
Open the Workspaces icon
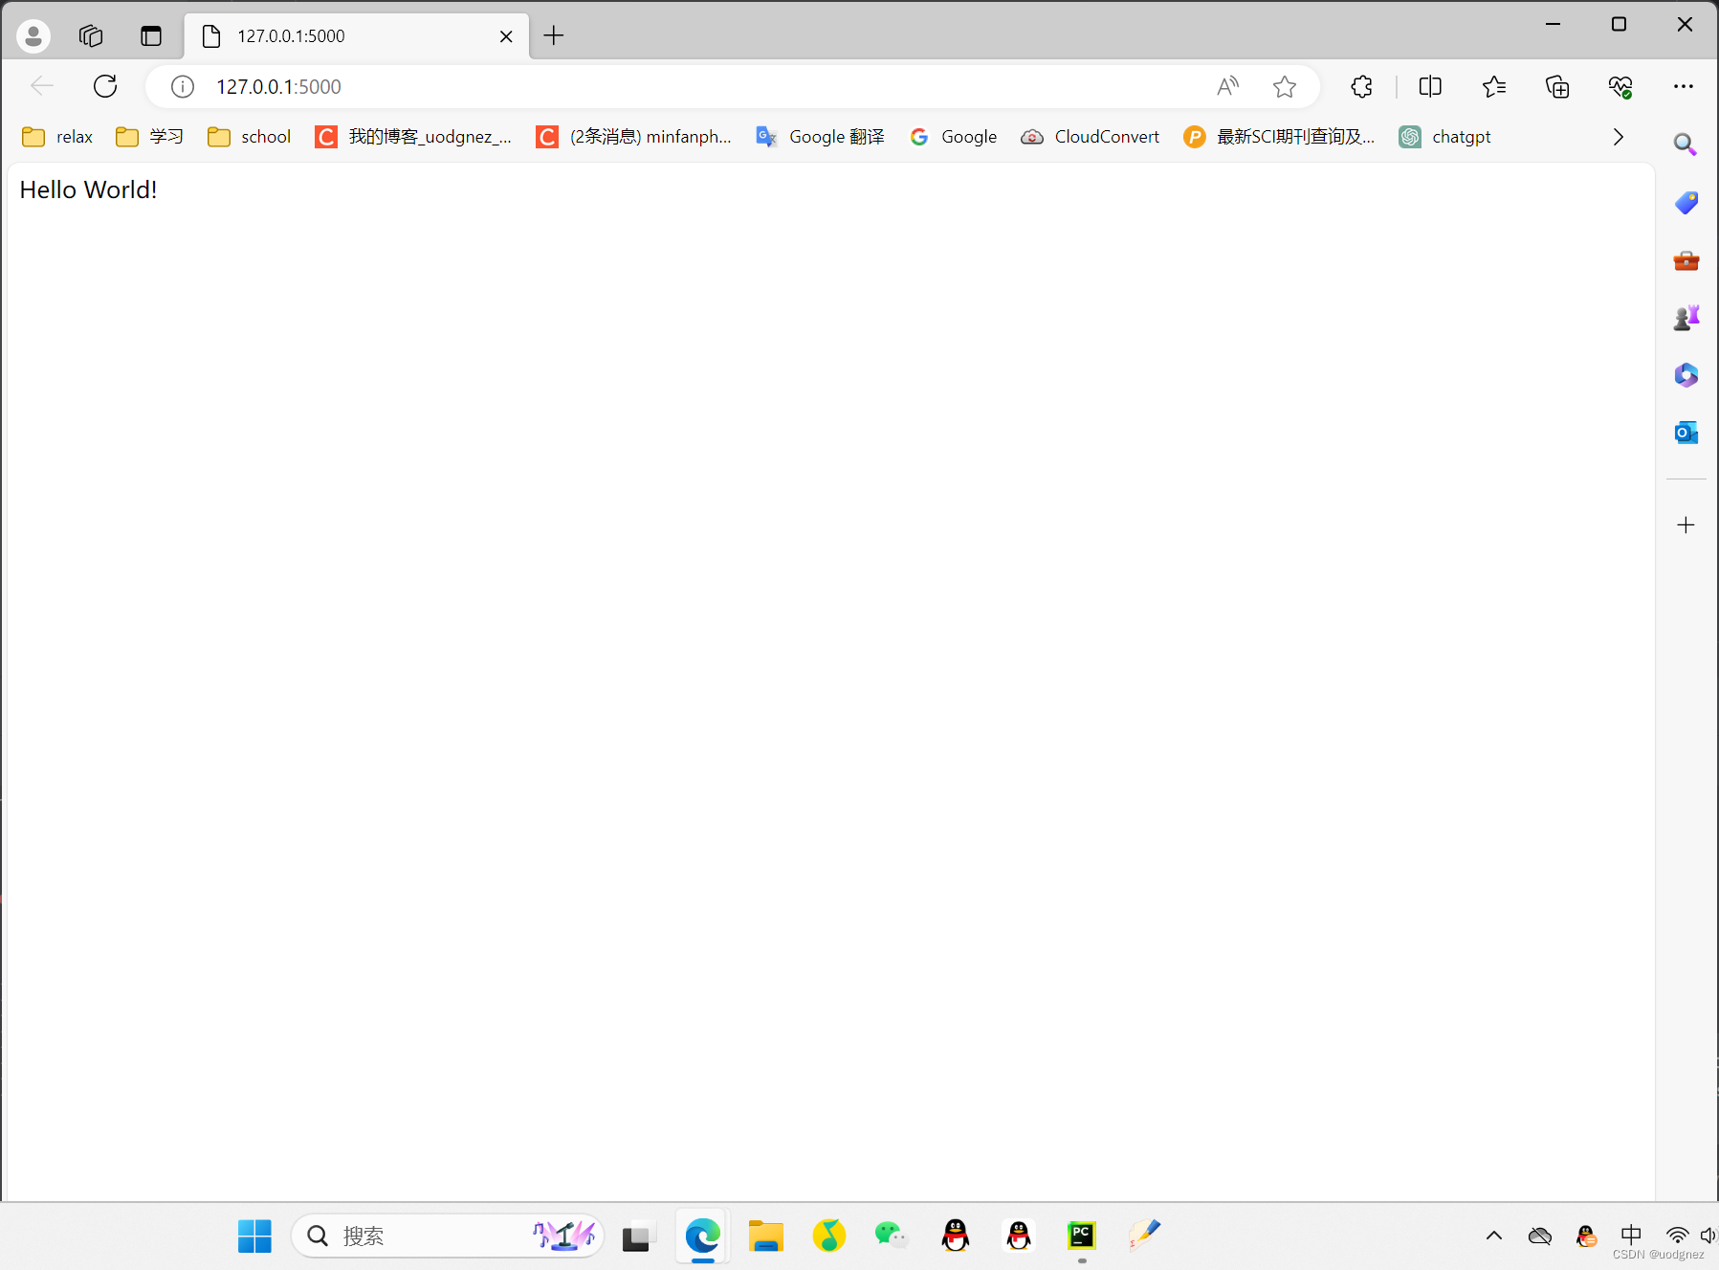click(x=91, y=35)
